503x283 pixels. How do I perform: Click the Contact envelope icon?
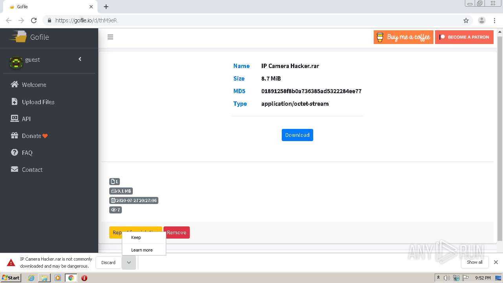point(15,169)
